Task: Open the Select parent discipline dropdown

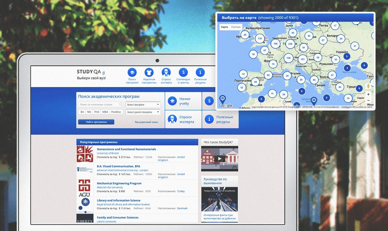Action: [x=143, y=112]
